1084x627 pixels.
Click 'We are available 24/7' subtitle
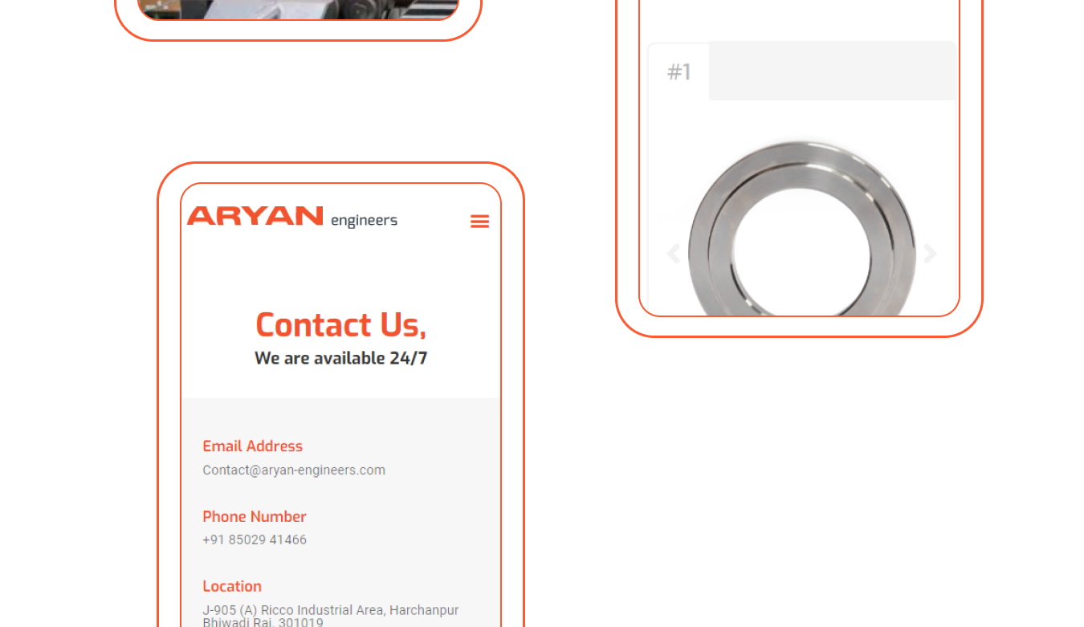tap(340, 358)
